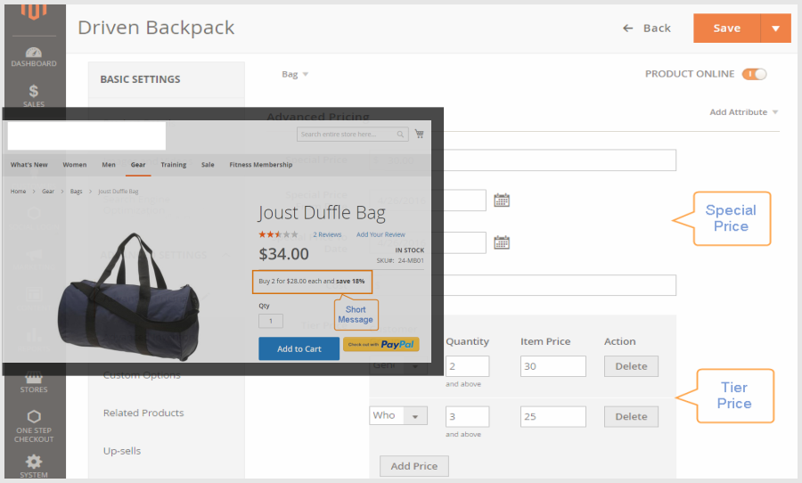Click the $34.00 price text
This screenshot has width=802, height=483.
(x=284, y=254)
